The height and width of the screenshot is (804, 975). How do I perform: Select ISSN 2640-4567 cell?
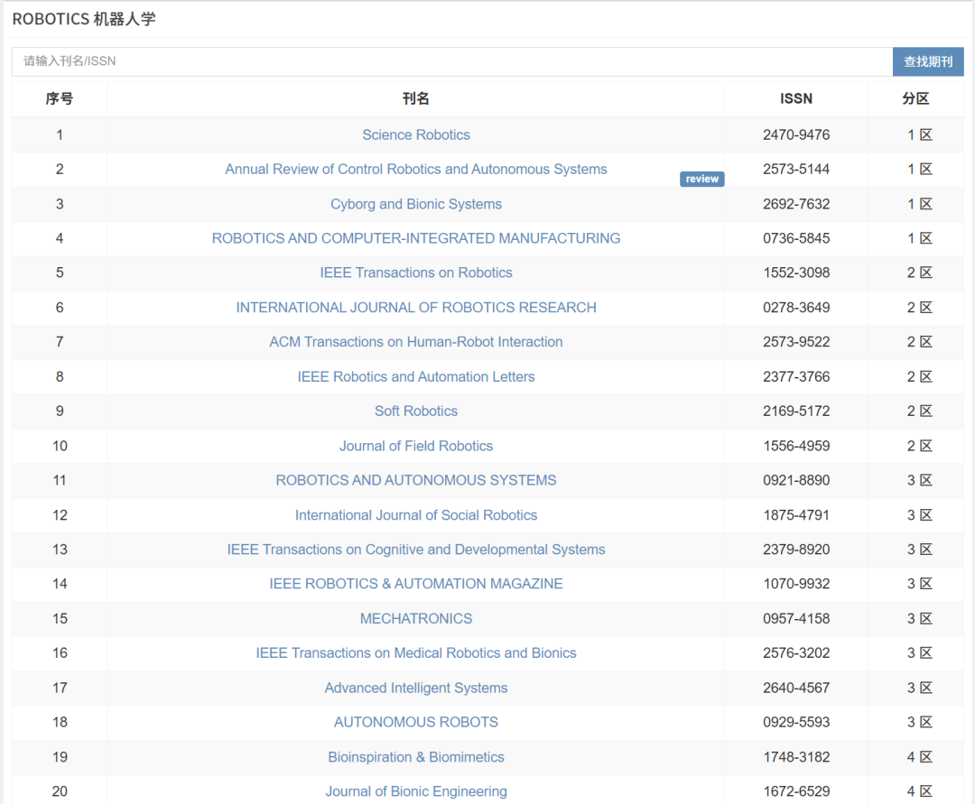[796, 688]
